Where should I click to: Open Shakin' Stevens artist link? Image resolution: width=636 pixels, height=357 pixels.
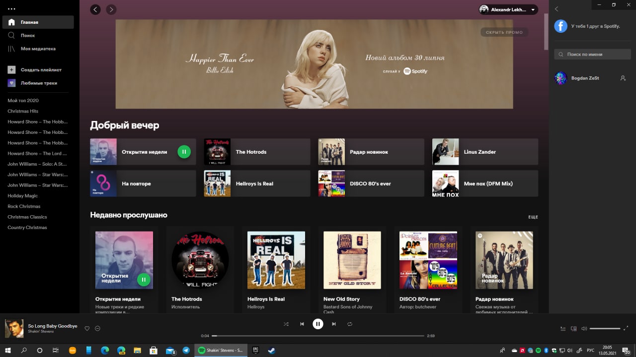coord(41,332)
